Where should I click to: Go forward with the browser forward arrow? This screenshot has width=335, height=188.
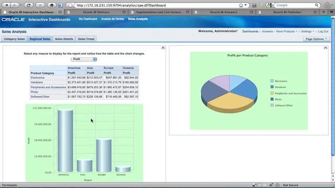coord(15,5)
